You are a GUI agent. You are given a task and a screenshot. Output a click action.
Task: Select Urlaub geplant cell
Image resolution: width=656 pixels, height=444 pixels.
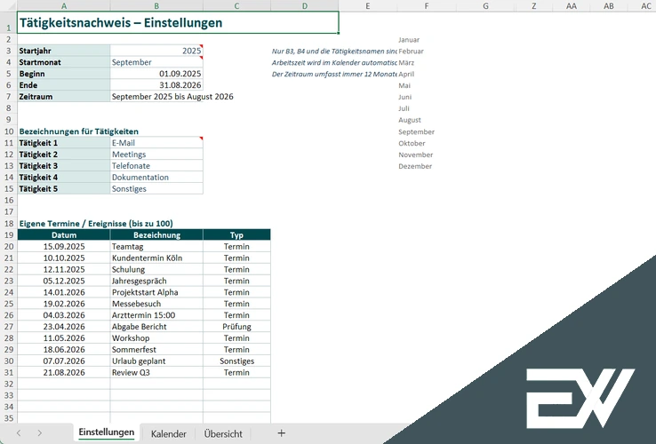(x=156, y=361)
